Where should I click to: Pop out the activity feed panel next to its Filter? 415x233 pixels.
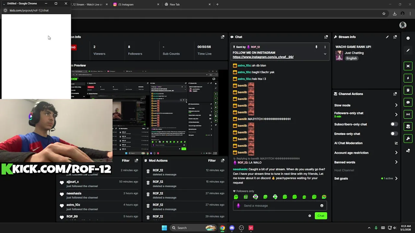136,161
